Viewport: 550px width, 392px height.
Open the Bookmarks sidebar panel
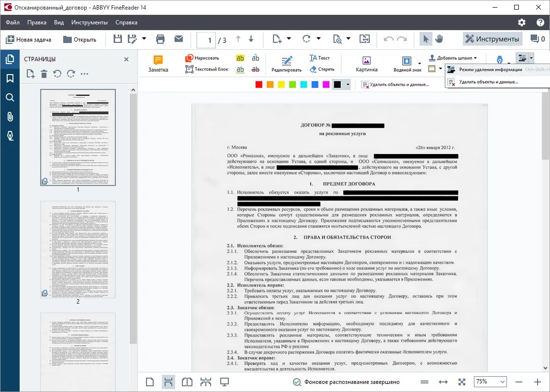point(10,78)
